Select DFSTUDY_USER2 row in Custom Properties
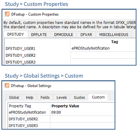The width and height of the screenshot is (138, 131). pos(21,55)
